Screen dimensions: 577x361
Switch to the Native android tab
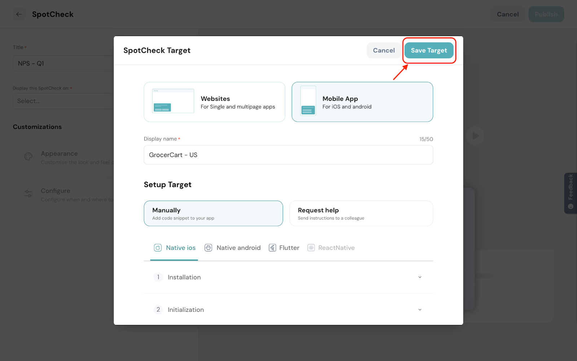(238, 248)
